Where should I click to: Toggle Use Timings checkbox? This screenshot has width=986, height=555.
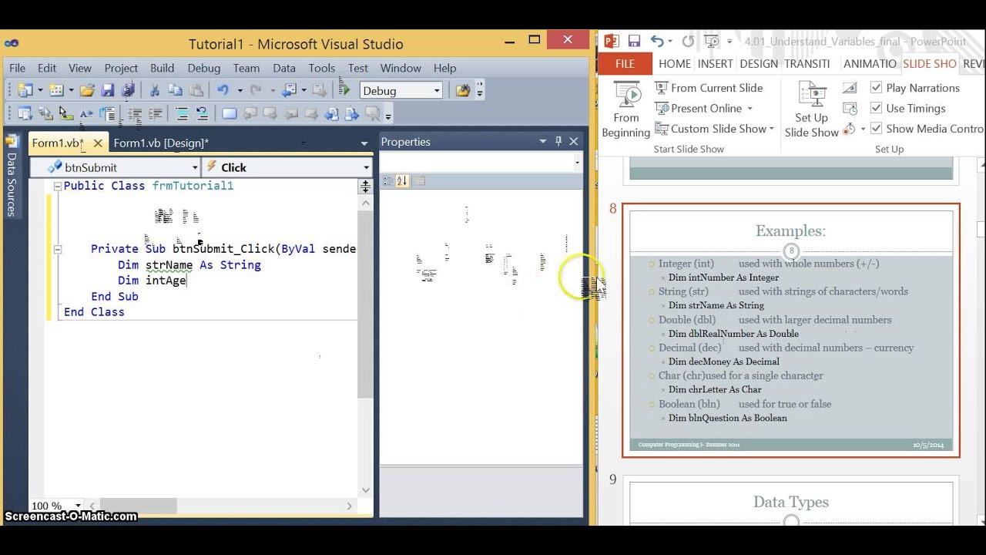click(876, 108)
